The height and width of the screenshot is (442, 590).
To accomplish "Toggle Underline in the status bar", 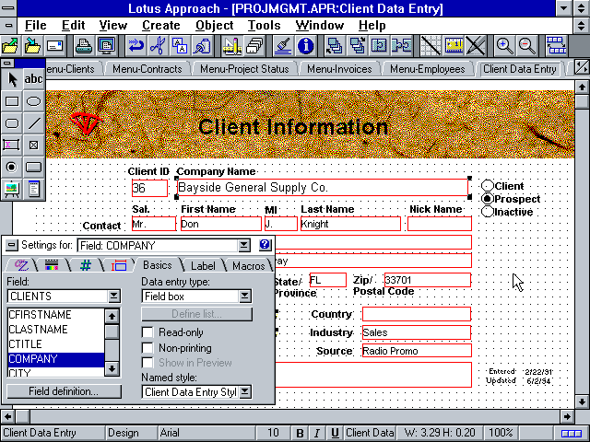I will tap(335, 433).
